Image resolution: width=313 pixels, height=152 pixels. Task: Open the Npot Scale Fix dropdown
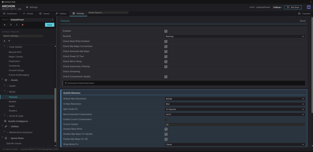[235, 109]
